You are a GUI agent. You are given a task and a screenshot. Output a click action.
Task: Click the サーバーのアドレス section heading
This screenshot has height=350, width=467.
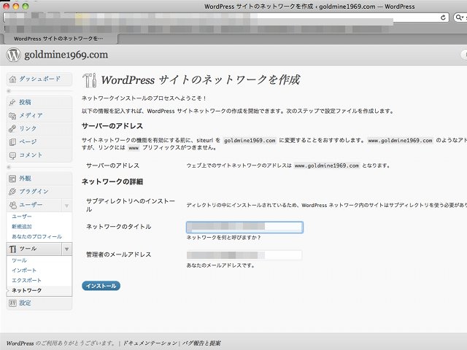point(112,126)
